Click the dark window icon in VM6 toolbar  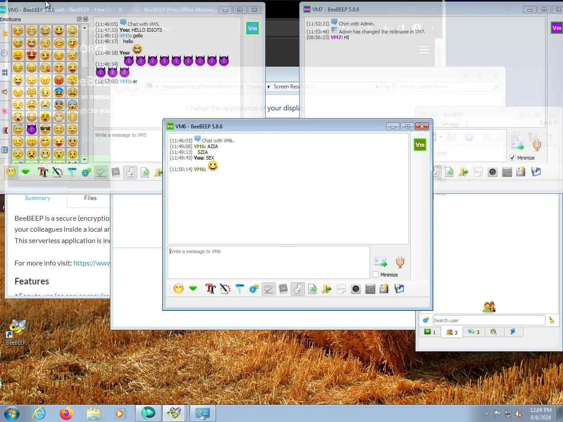coord(370,289)
